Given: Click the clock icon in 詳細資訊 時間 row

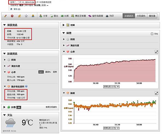Looking at the screenshot, I should pos(9,60).
